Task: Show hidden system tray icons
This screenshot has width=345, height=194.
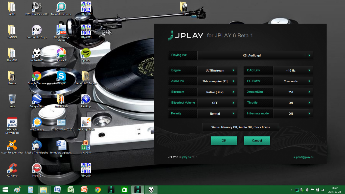Action: tap(292, 190)
